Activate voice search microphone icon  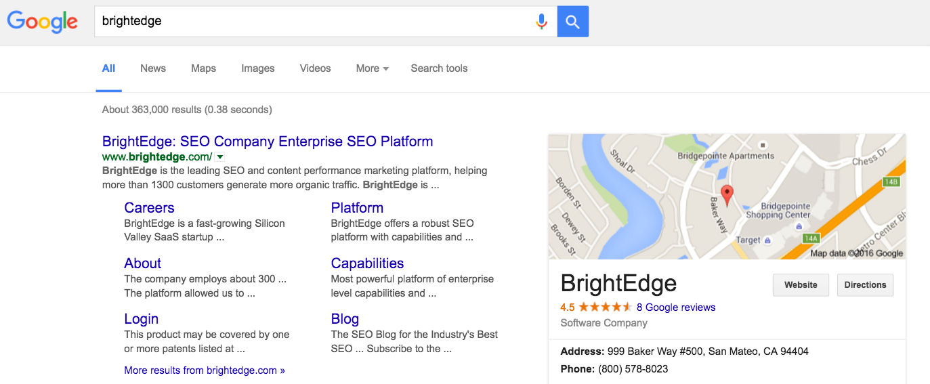(x=541, y=22)
